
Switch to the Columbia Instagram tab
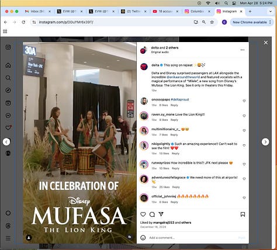click(197, 12)
